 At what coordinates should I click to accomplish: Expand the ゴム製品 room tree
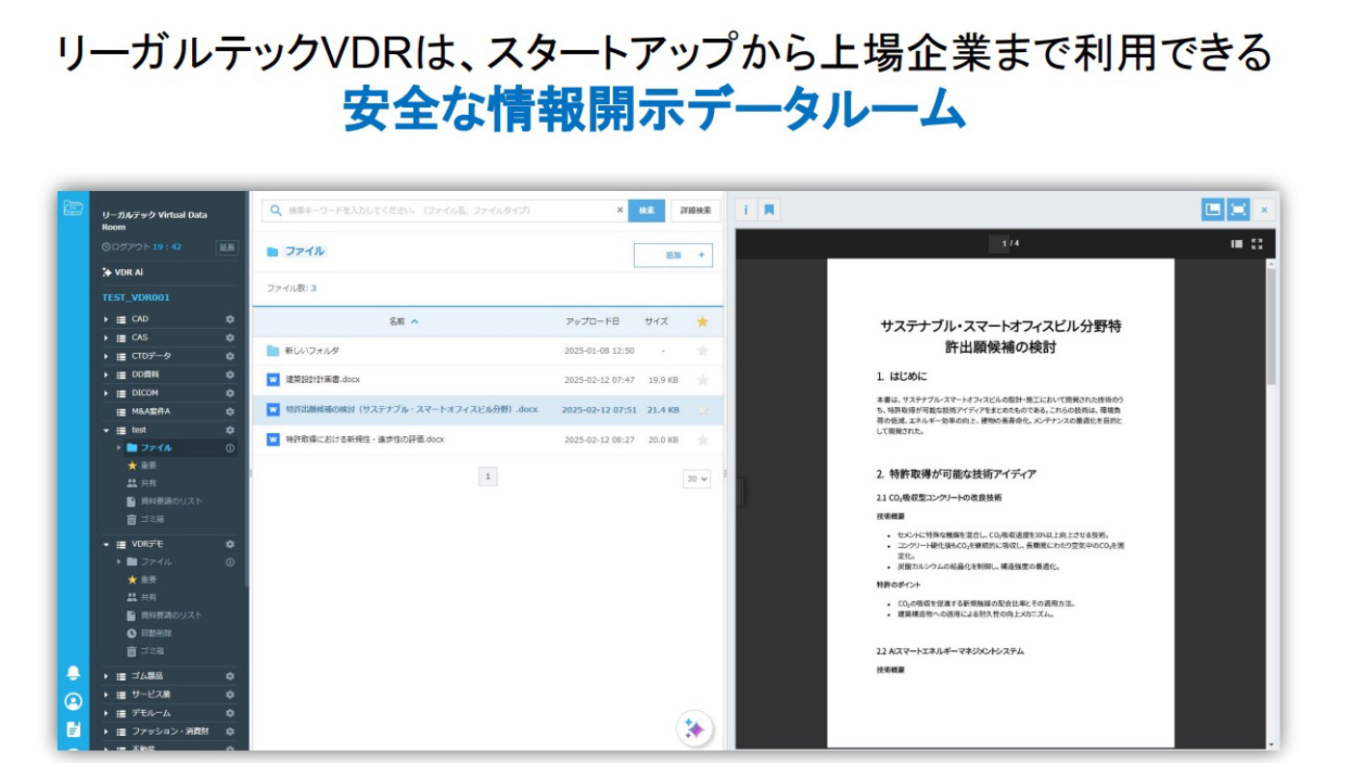(107, 676)
